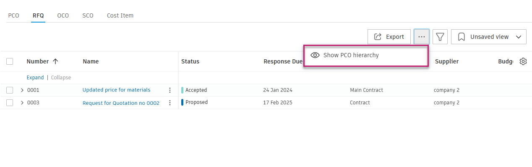This screenshot has width=532, height=167.
Task: Open the three-dot more options menu
Action: [422, 37]
